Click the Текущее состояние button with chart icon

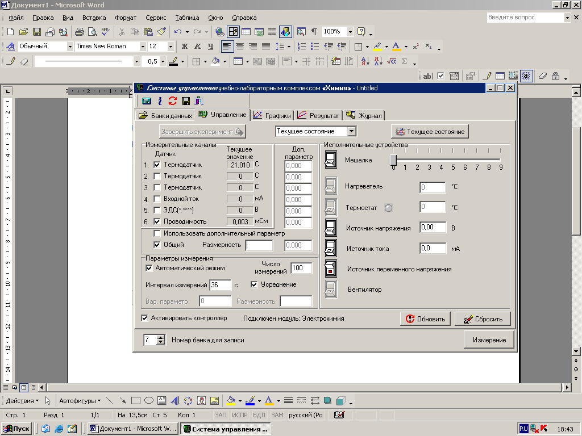pos(430,132)
